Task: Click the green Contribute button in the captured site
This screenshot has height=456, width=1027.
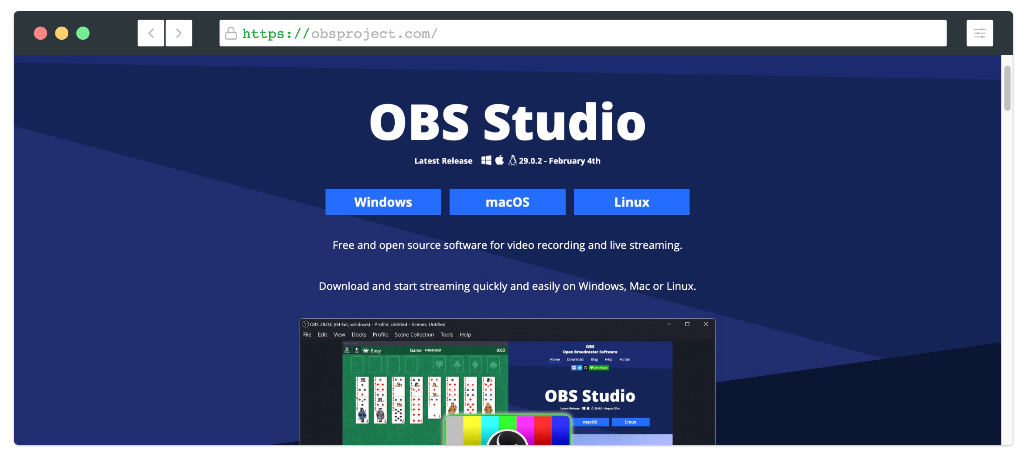Action: [599, 368]
